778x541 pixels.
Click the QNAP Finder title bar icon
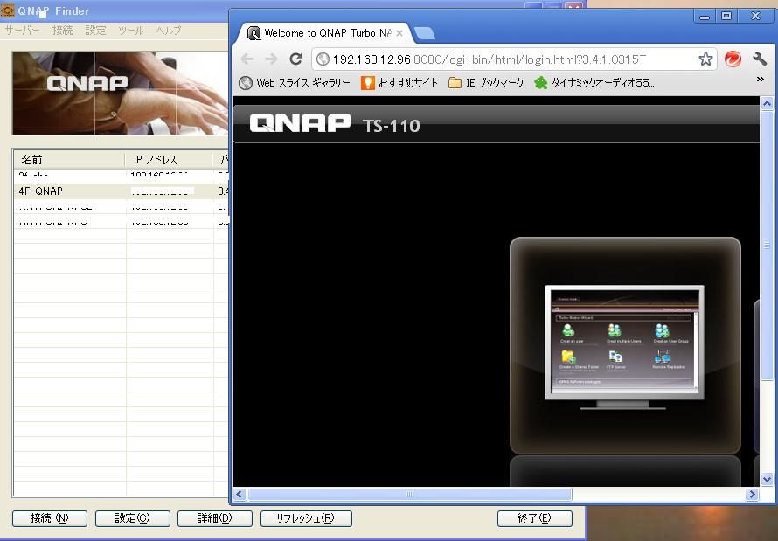pos(8,10)
